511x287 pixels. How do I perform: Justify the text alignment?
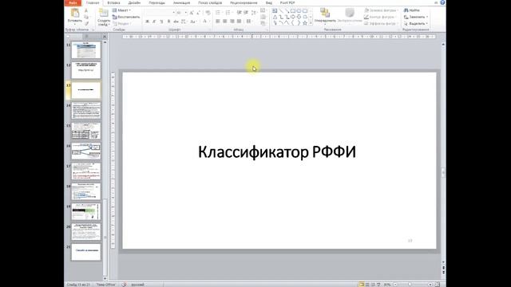pyautogui.click(x=240, y=22)
